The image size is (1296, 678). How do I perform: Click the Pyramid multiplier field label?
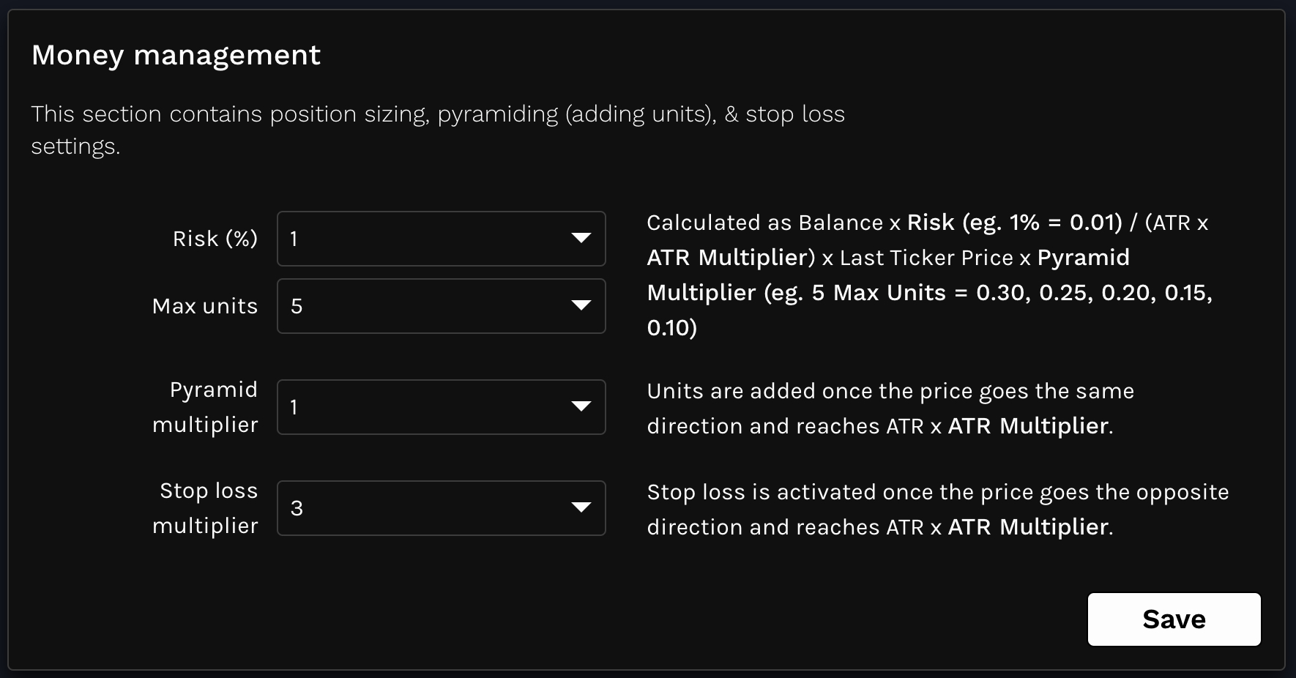click(x=206, y=407)
